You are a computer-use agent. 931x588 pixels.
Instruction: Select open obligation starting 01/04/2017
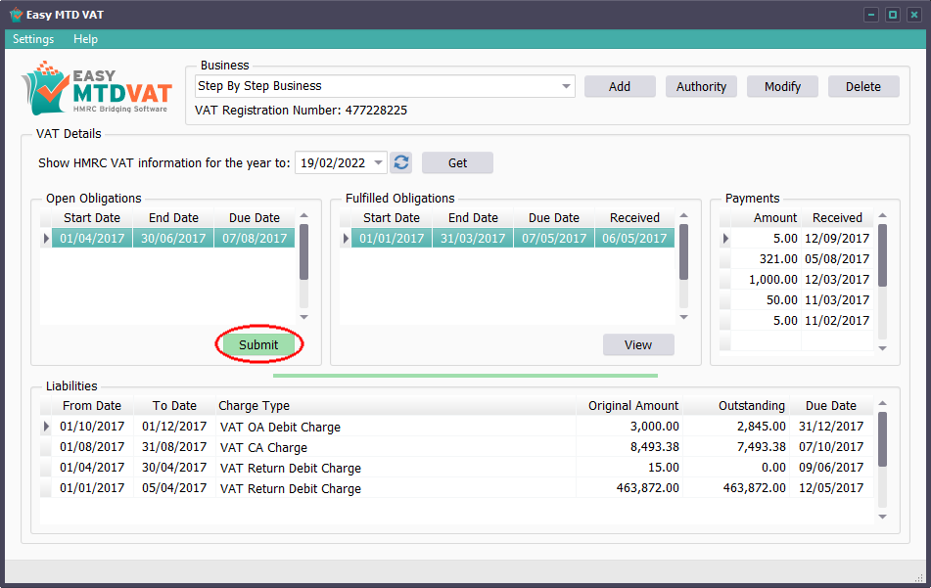[92, 239]
